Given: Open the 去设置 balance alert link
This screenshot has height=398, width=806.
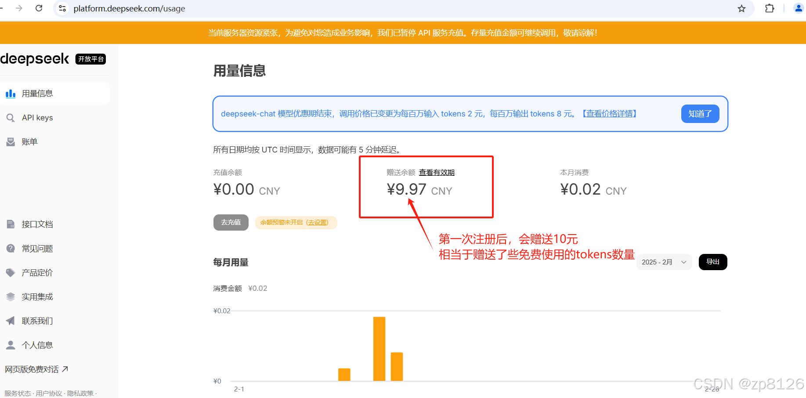Looking at the screenshot, I should point(317,222).
